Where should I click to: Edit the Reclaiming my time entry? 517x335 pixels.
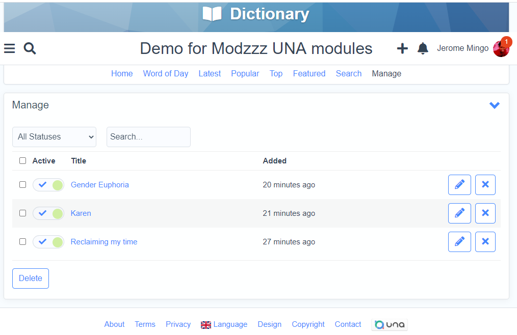(x=459, y=242)
